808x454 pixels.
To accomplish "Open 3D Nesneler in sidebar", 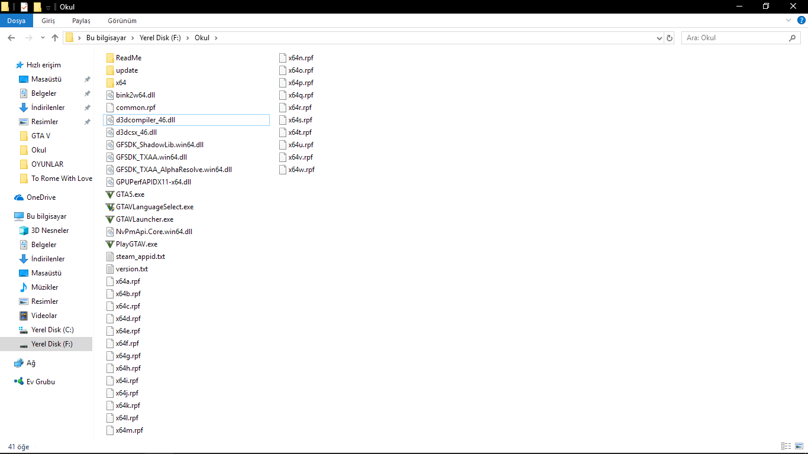I will [50, 231].
